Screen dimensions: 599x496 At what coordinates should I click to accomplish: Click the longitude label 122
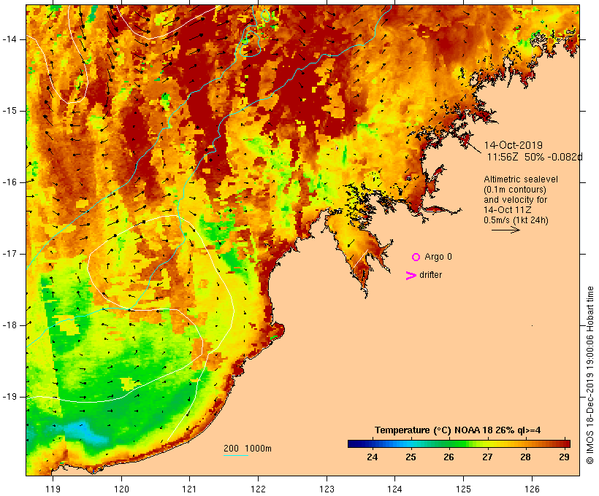pyautogui.click(x=259, y=489)
